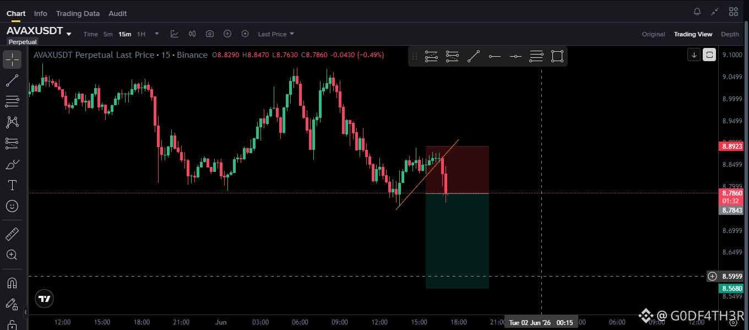The height and width of the screenshot is (330, 749).
Task: Select trend line tool in floating toolbar
Action: point(473,56)
